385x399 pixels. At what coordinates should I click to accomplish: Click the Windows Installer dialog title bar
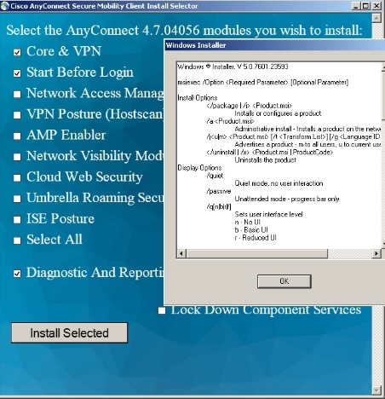[x=274, y=45]
